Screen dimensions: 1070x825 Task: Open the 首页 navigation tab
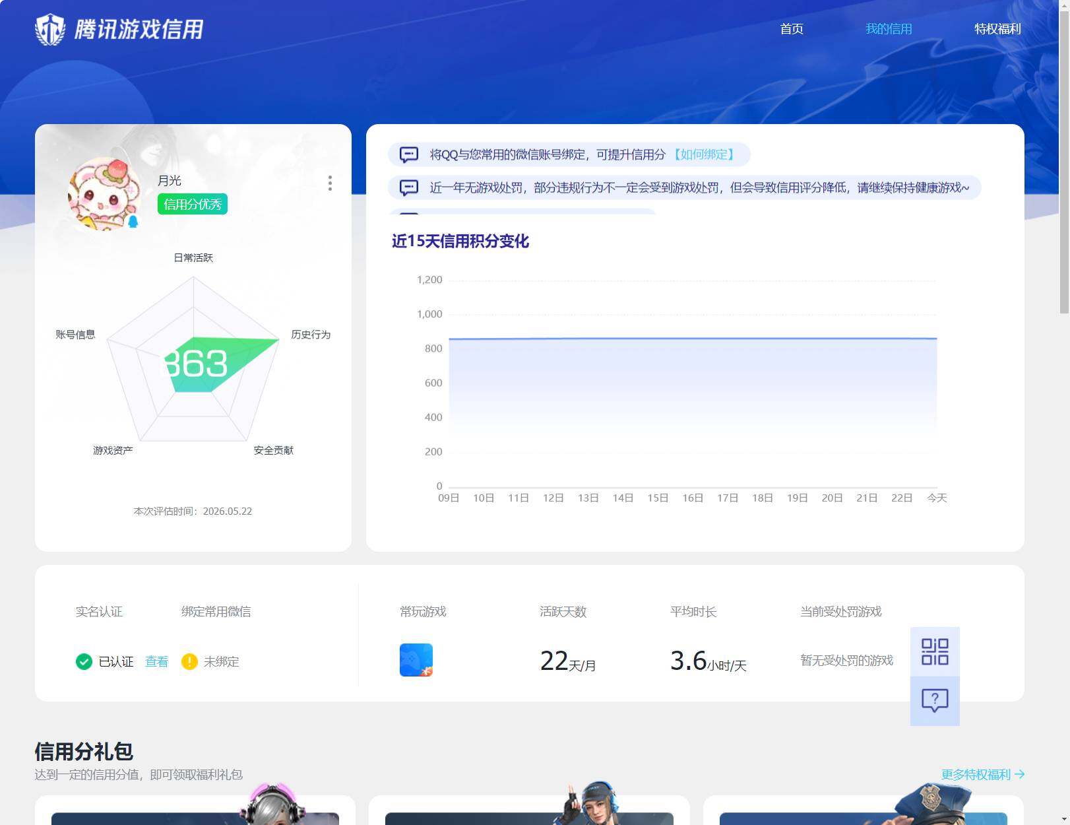click(792, 29)
